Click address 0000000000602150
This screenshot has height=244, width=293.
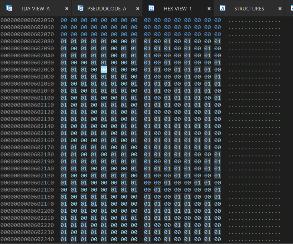point(27,133)
